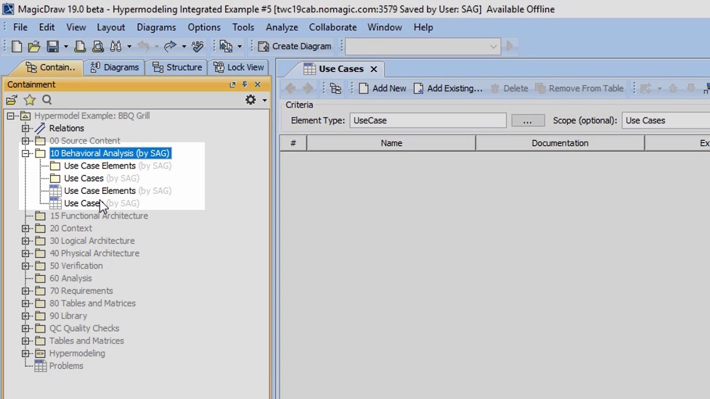Open the project usage icon dropdown arrow
Viewport: 710px width, 399px height.
(239, 47)
